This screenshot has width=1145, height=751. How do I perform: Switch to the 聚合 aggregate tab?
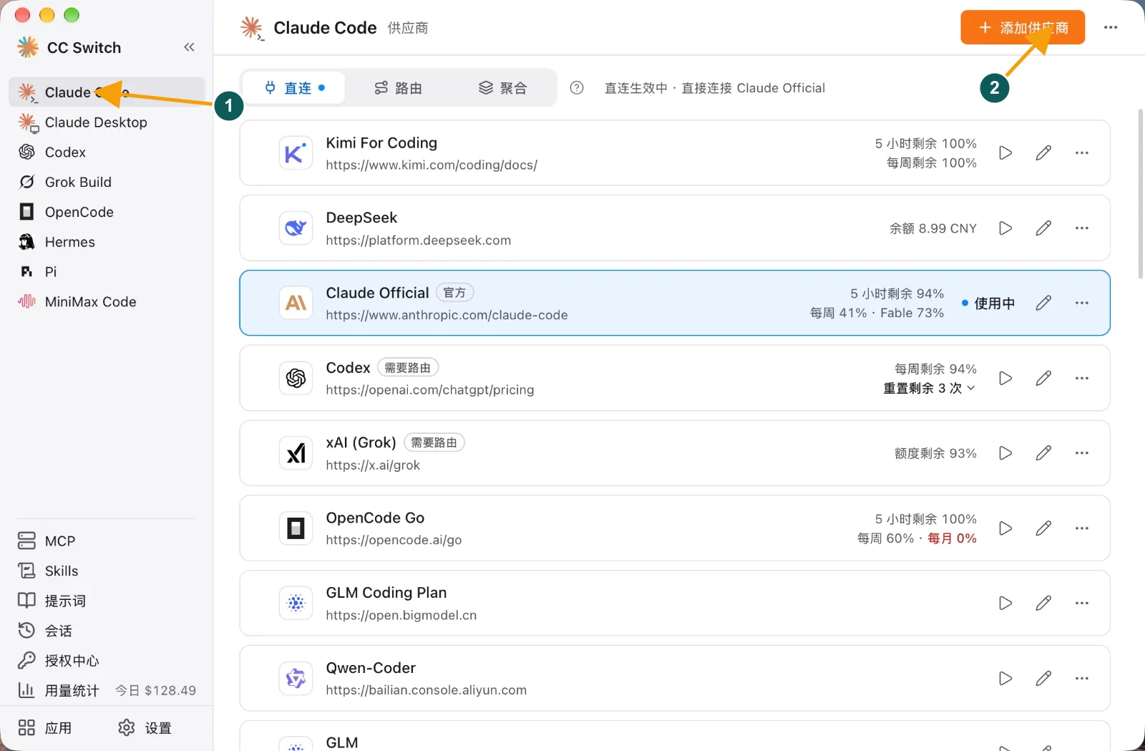click(503, 88)
